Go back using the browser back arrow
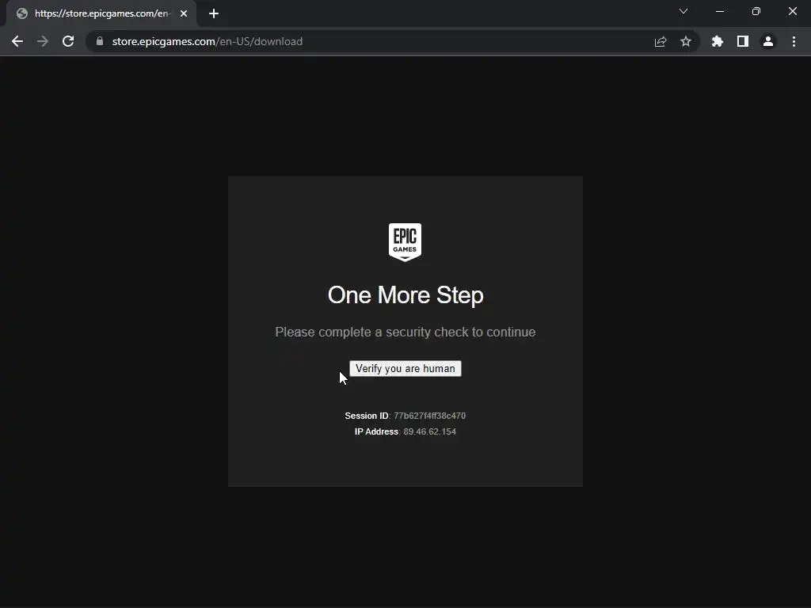 click(17, 41)
